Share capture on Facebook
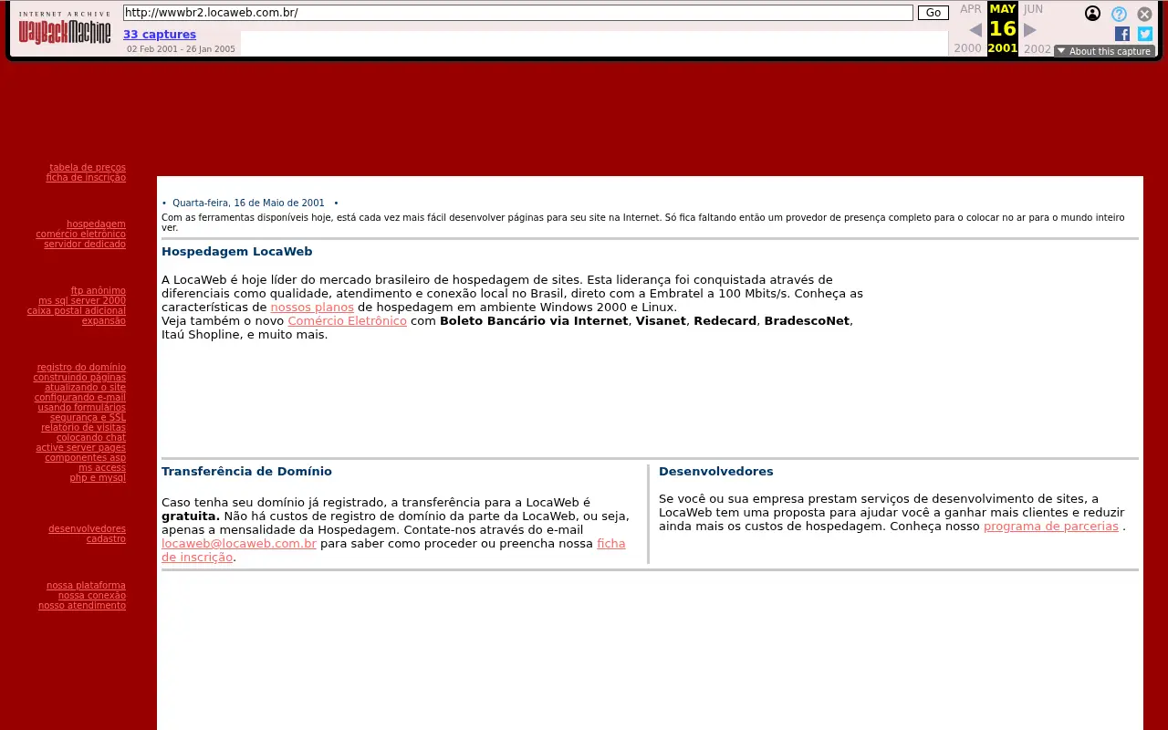The height and width of the screenshot is (730, 1168). tap(1122, 34)
